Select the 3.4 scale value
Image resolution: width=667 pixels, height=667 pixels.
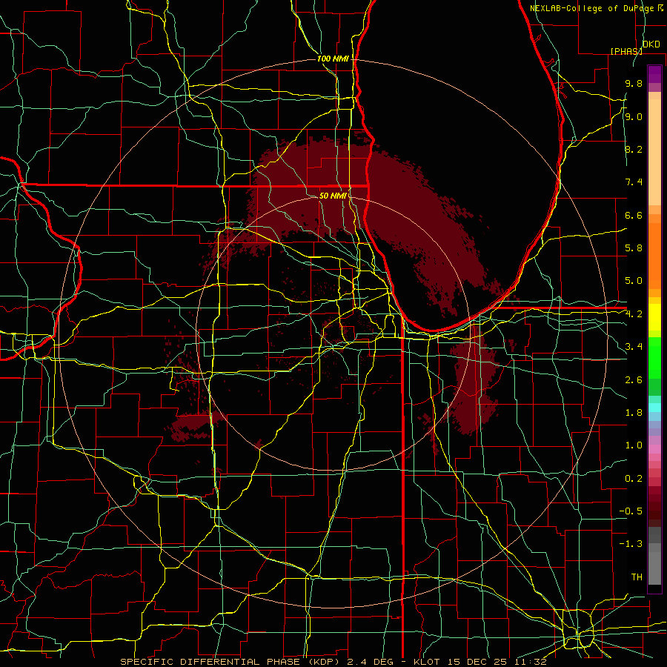tap(634, 347)
